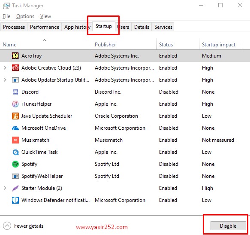The image size is (250, 235).
Task: Click the Low impact for QuickTime Task
Action: 207,152
